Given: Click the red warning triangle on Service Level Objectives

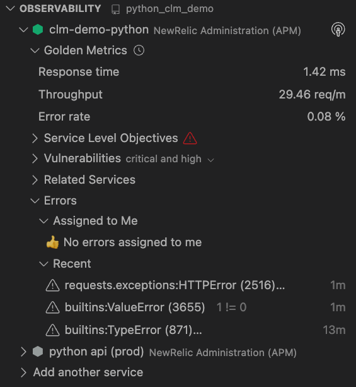Looking at the screenshot, I should [190, 138].
